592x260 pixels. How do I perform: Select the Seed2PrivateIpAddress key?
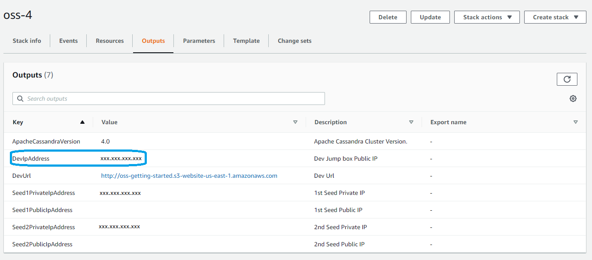(44, 227)
